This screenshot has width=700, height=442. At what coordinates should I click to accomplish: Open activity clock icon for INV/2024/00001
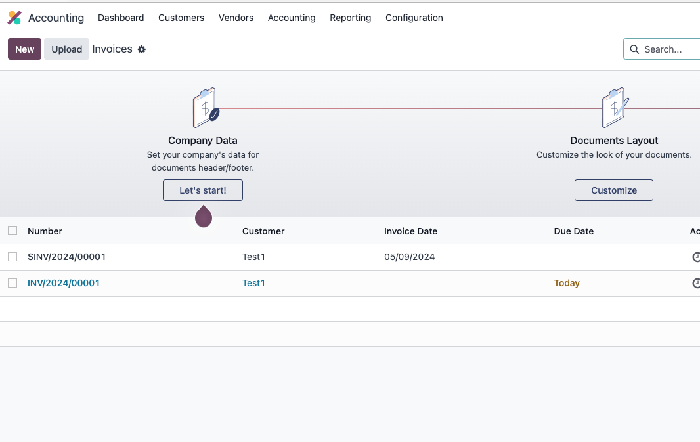coord(696,283)
